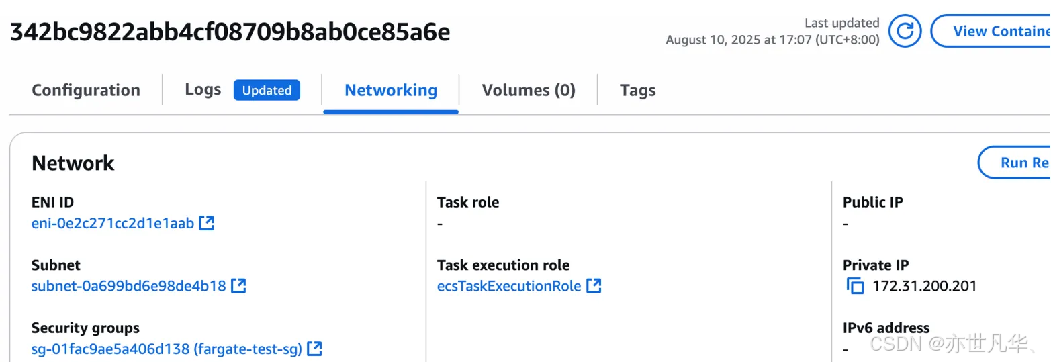Click the private IP address 172.31.200.201
1051x362 pixels.
925,286
